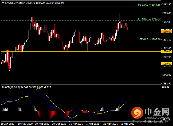The height and width of the screenshot is (126, 173).
Task: Click the 19 Jan 2020 date label
Action: click(8, 124)
